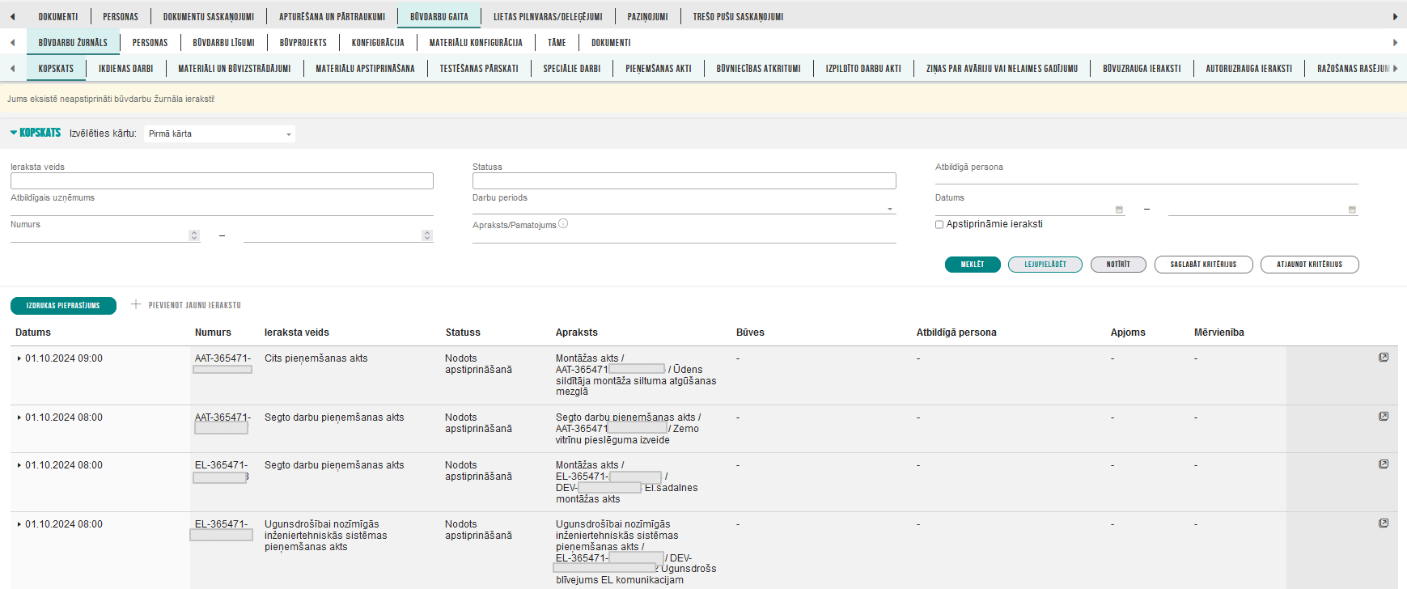Open the Testēšanas pārskati sub-tab
This screenshot has height=589, width=1407.
(479, 68)
